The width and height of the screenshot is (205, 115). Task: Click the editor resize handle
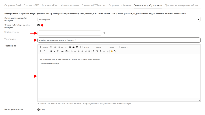point(199,100)
